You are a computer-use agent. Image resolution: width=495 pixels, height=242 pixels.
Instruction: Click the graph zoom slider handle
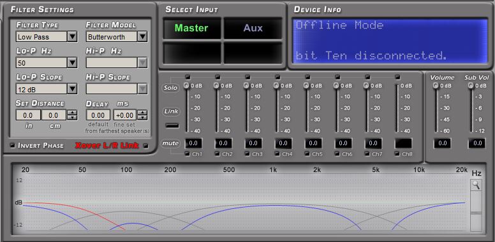[476, 213]
